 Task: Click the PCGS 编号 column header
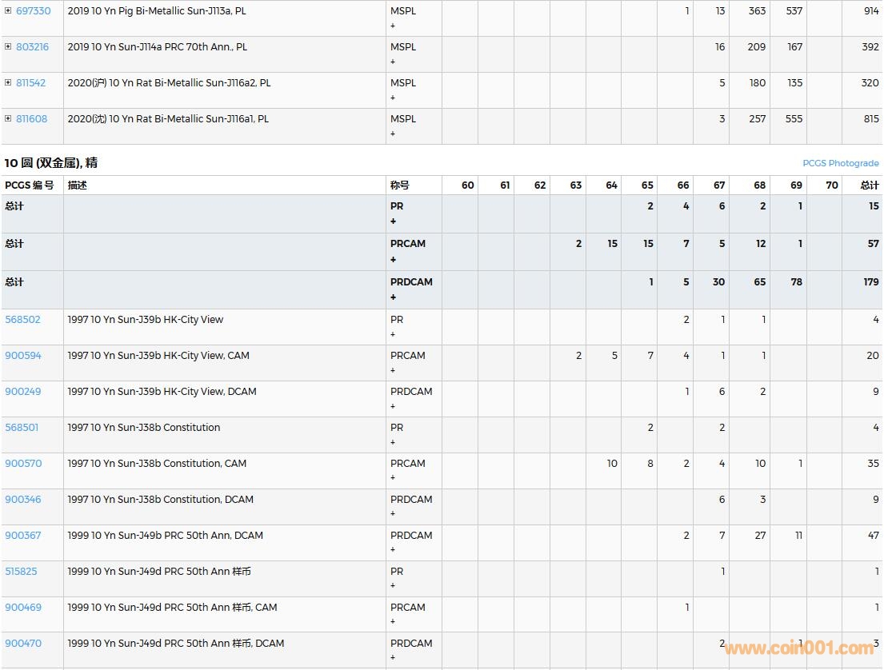(x=30, y=185)
